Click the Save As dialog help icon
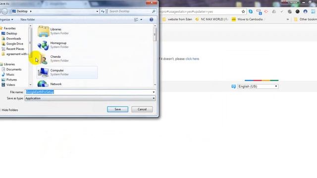This screenshot has width=317, height=178. pyautogui.click(x=151, y=20)
